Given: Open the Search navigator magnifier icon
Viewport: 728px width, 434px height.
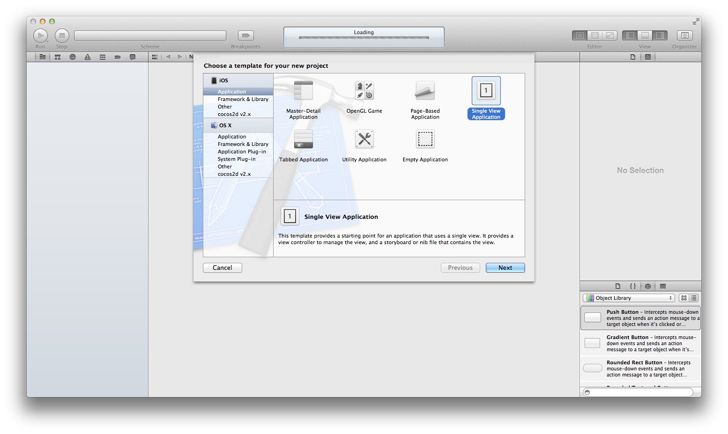Looking at the screenshot, I should pos(73,57).
